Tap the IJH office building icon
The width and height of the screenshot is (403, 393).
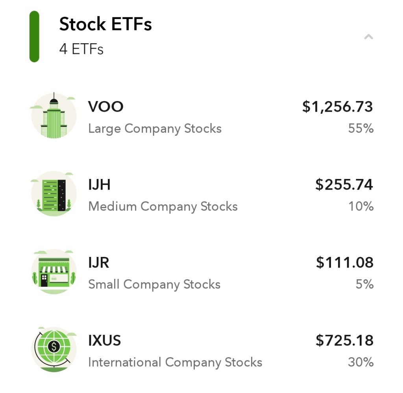54,194
